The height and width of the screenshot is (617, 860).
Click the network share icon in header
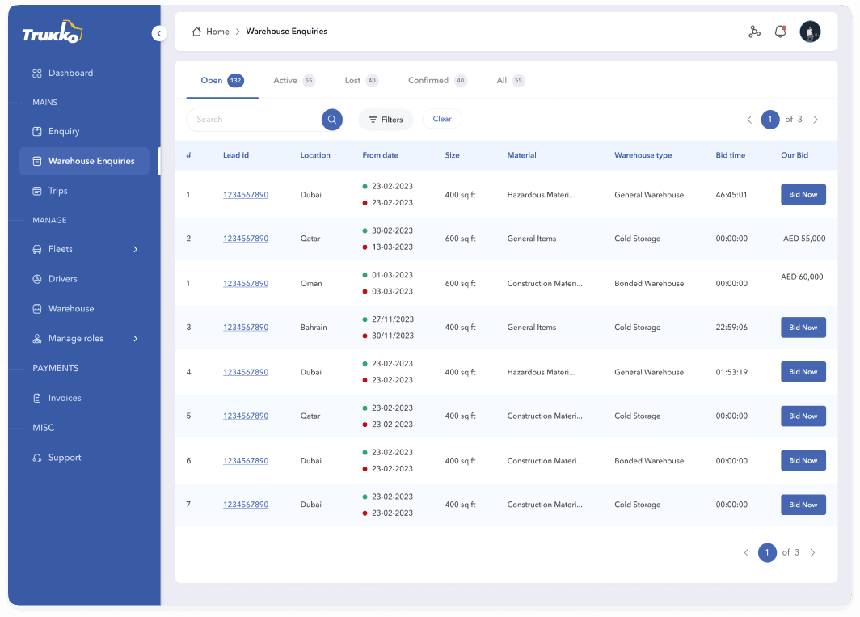click(755, 32)
